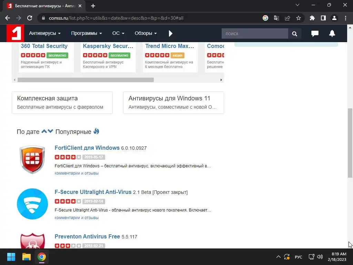Expand the Обзоры dropdown menu
Viewport: 353px width, 265px height.
pyautogui.click(x=146, y=33)
